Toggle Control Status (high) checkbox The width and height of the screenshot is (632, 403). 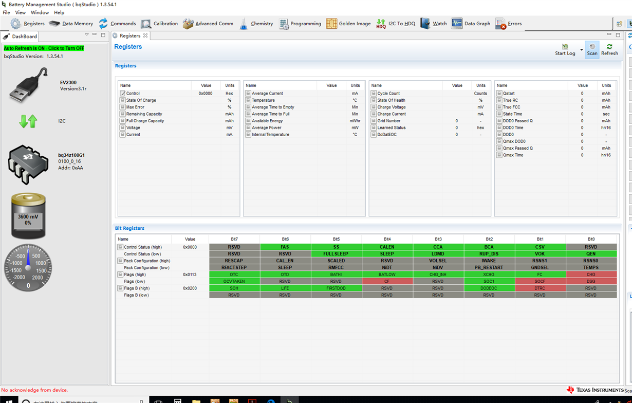(x=120, y=247)
